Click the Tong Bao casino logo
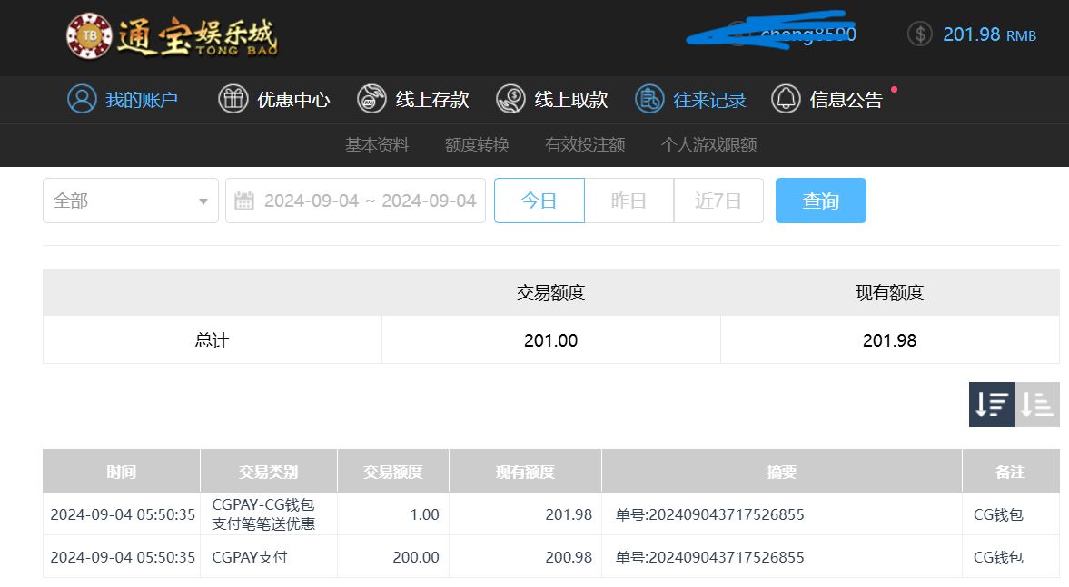This screenshot has height=587, width=1069. pos(172,36)
